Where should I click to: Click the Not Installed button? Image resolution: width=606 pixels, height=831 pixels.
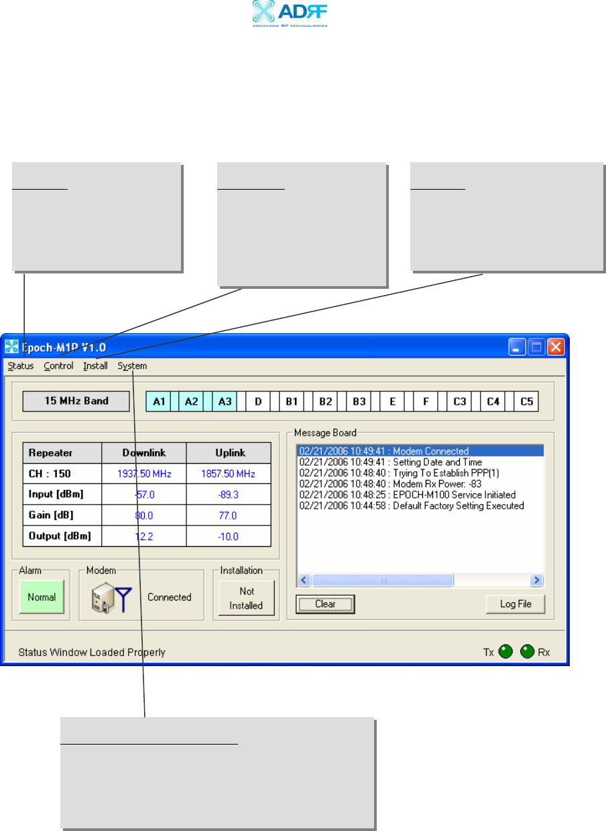246,598
